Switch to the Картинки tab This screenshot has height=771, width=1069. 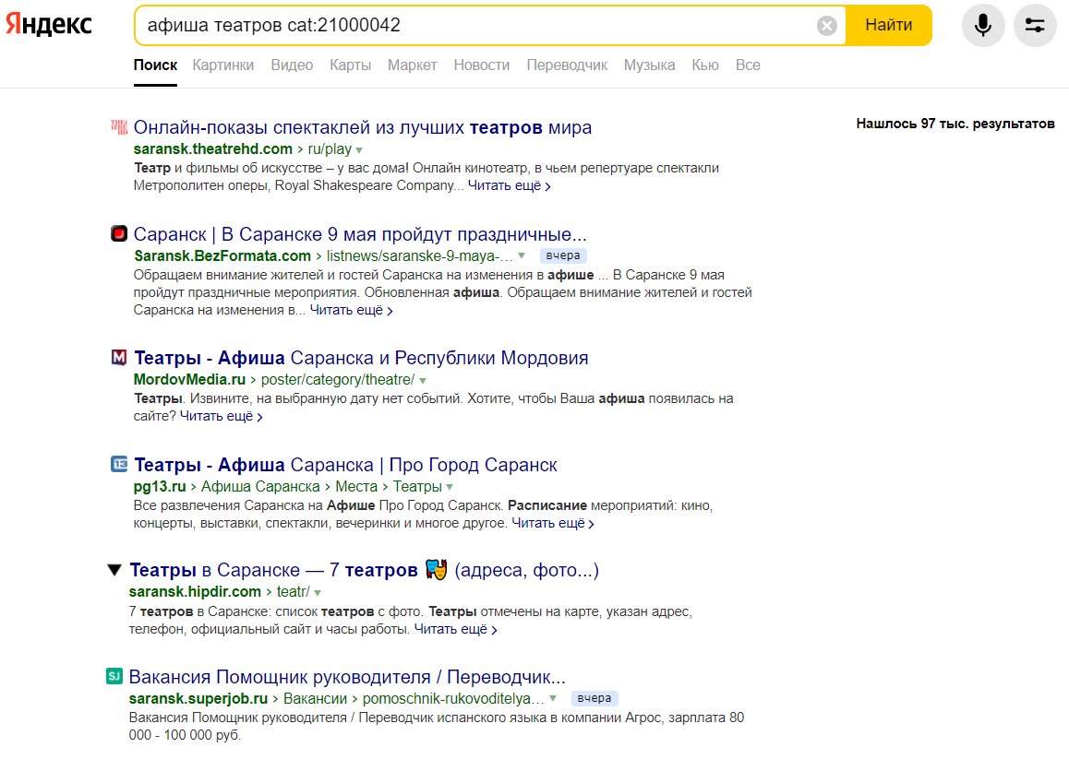(x=222, y=65)
